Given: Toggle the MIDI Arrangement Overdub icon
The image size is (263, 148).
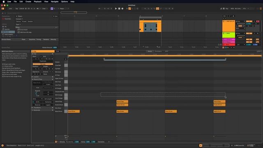Looking at the screenshot, I should coord(127,9).
